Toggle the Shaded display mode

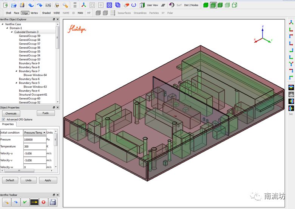coord(46,13)
